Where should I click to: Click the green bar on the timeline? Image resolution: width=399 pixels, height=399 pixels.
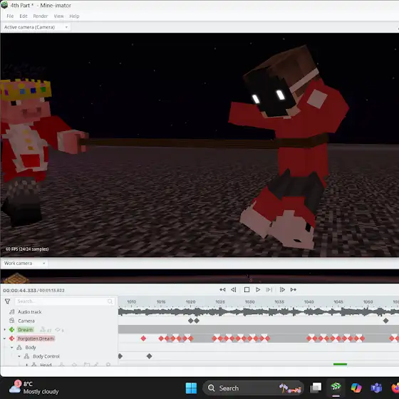click(340, 364)
